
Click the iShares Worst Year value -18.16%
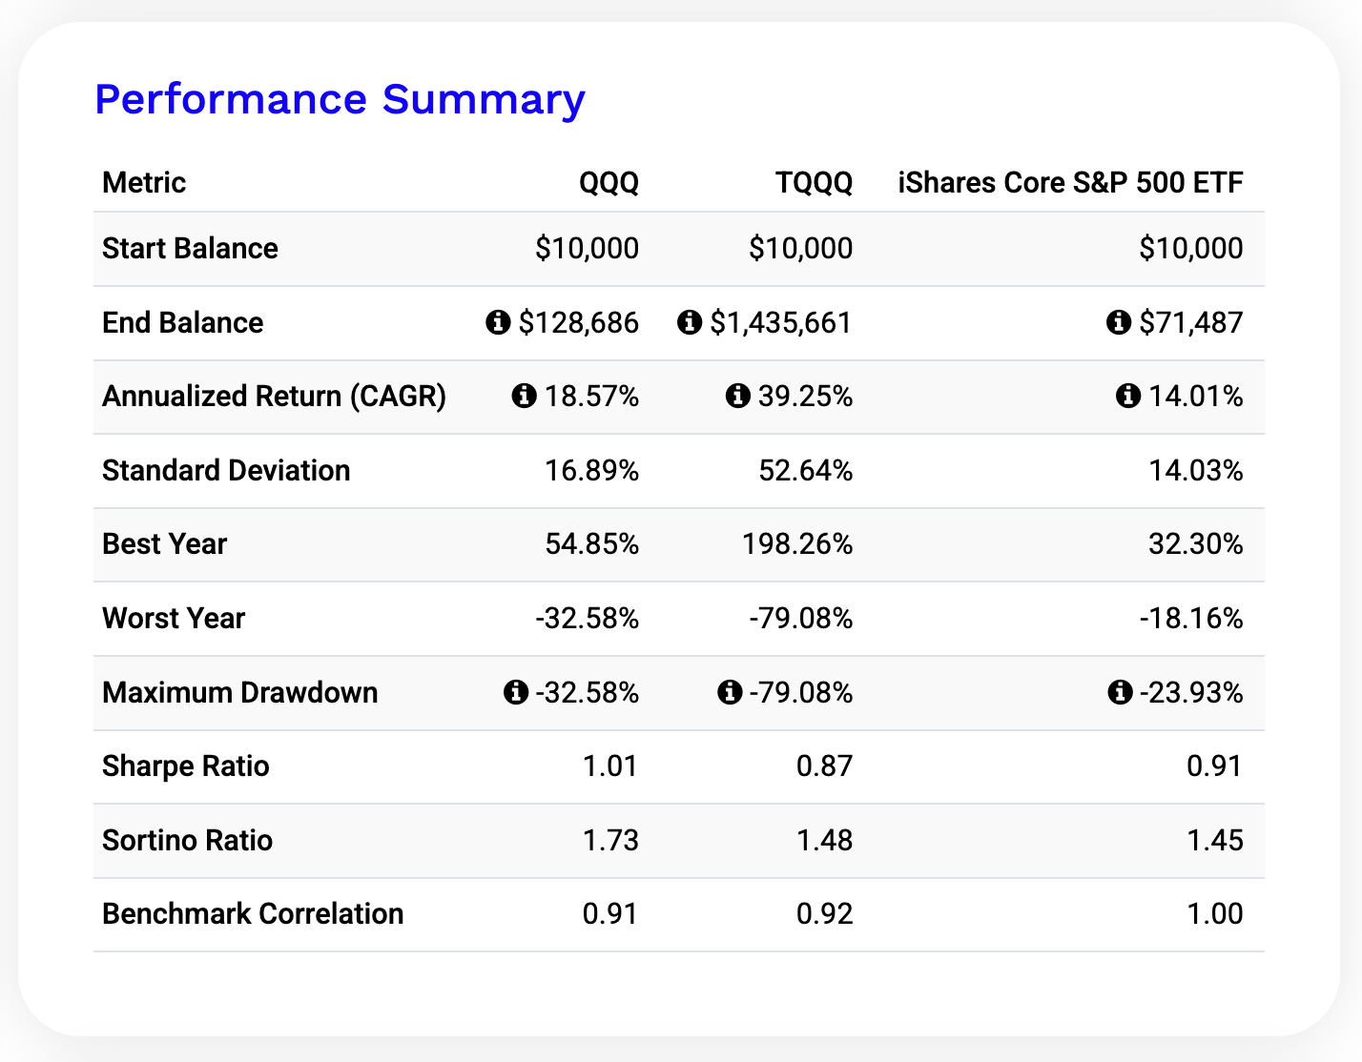(1191, 619)
